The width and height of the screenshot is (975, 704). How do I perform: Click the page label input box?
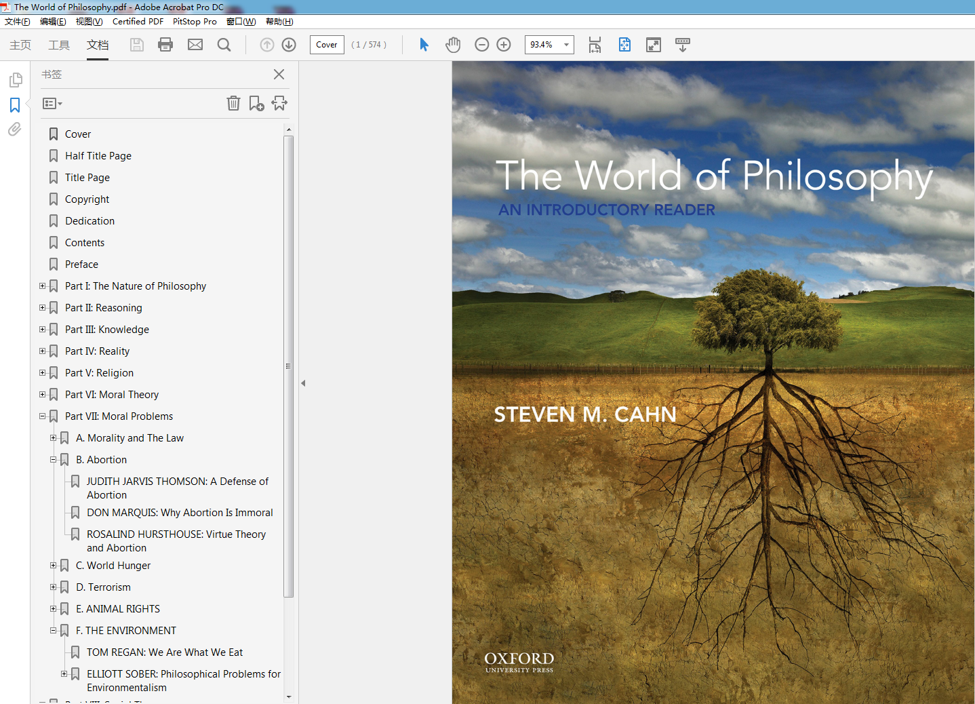[x=327, y=45]
